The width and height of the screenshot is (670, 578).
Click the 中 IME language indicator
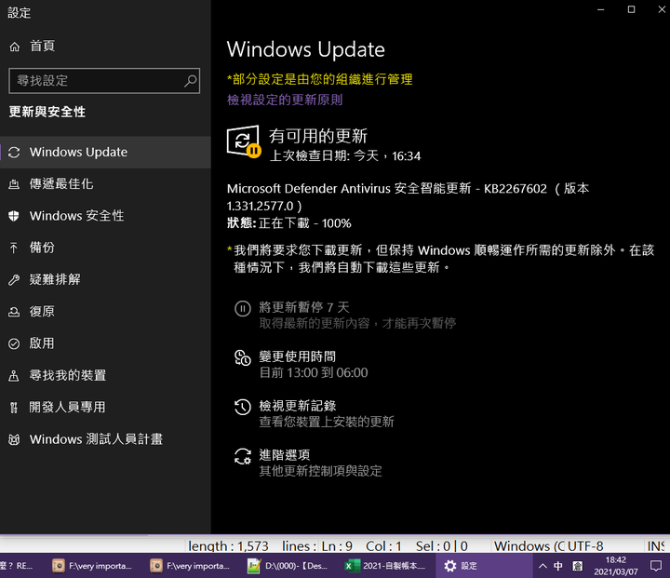pyautogui.click(x=558, y=566)
